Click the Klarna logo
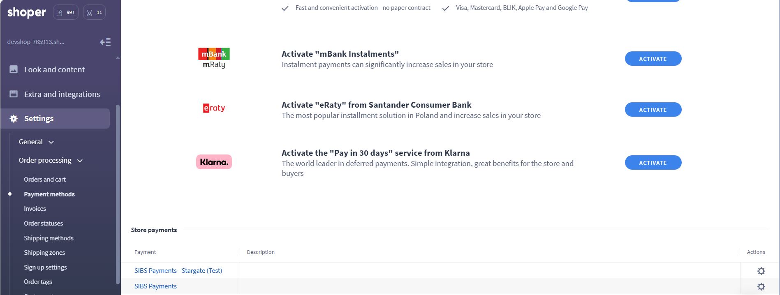Screen dimensions: 780x295 [214, 162]
